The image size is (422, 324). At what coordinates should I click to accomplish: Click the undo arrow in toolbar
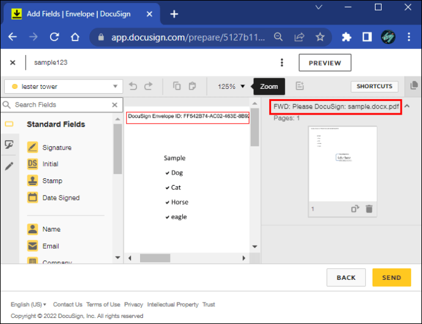[x=133, y=86]
